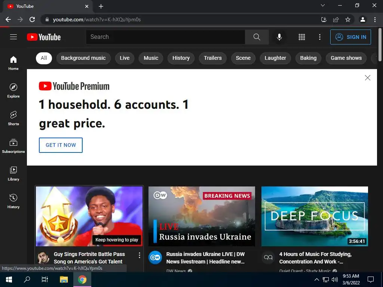383x287 pixels.
Task: Go to Home in the sidebar
Action: [13, 63]
